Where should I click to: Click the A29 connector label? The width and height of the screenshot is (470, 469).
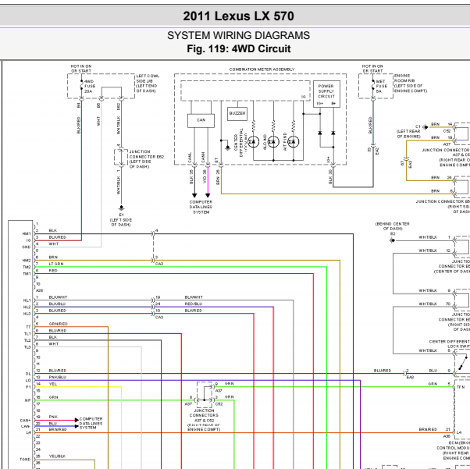tap(40, 291)
